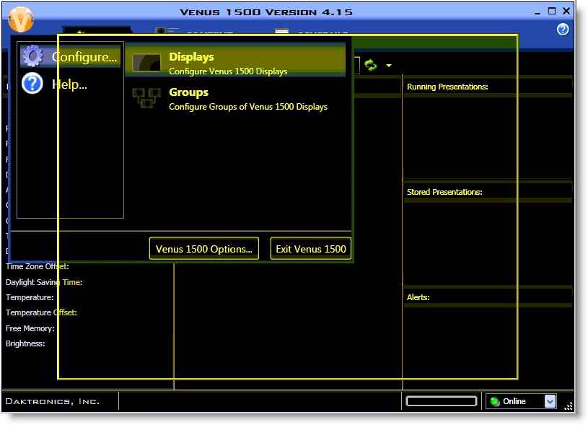Select the Configure... menu item
Image resolution: width=588 pixels, height=425 pixels.
84,57
